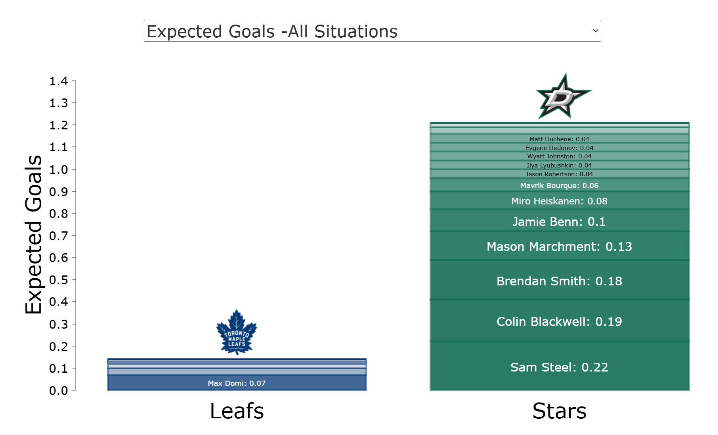
Task: Click the Dallas Stars logo
Action: (x=563, y=96)
